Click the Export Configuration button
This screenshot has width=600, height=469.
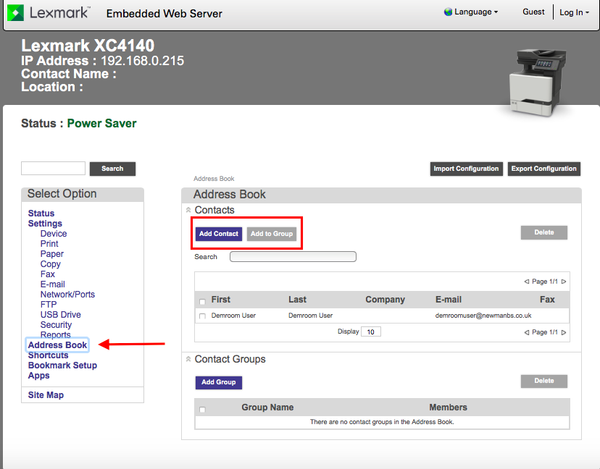pos(543,169)
